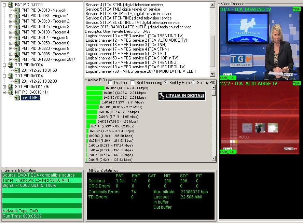
Task: Select PMT PID 0x1800 - Program 2817 item
Action: (48, 59)
